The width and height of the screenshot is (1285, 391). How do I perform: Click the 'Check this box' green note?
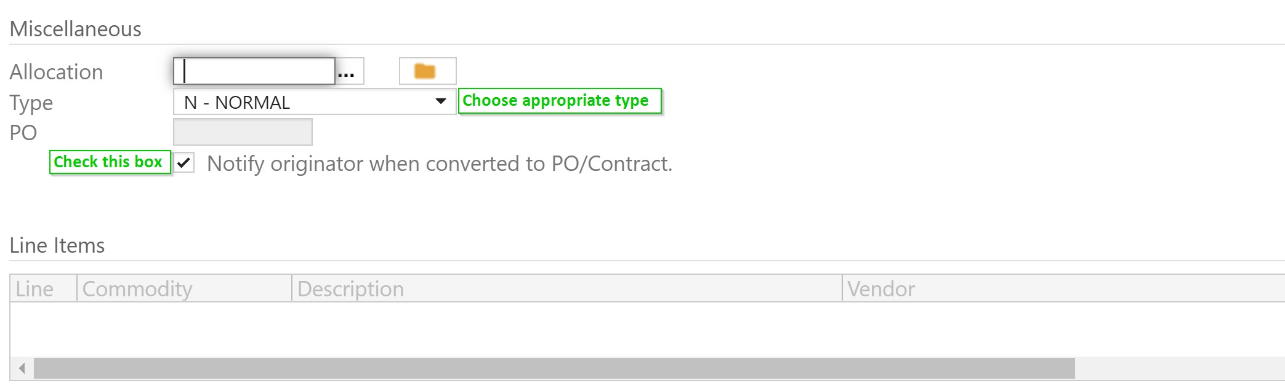(110, 162)
